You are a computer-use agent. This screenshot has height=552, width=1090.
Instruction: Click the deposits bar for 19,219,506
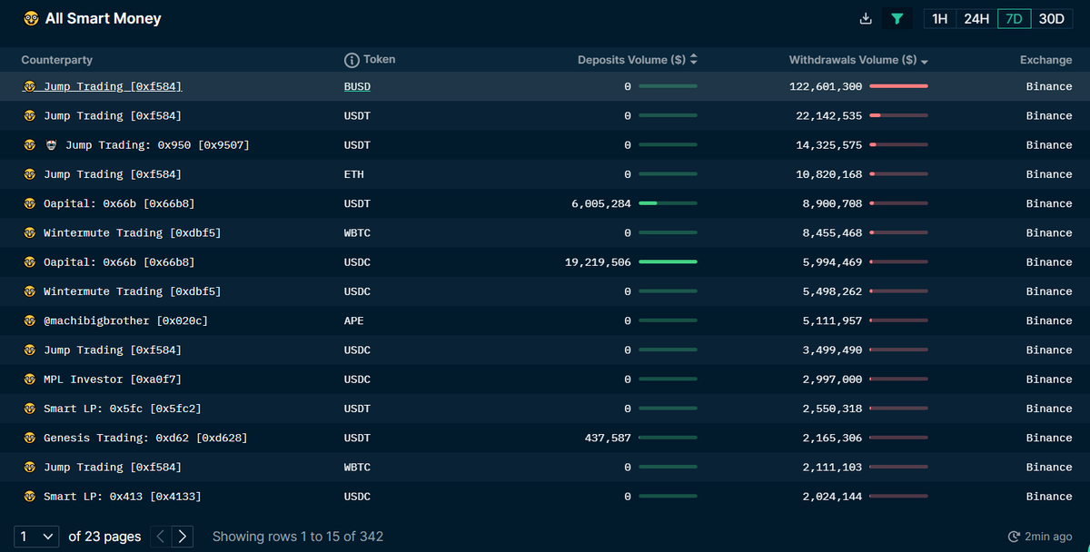pyautogui.click(x=668, y=262)
